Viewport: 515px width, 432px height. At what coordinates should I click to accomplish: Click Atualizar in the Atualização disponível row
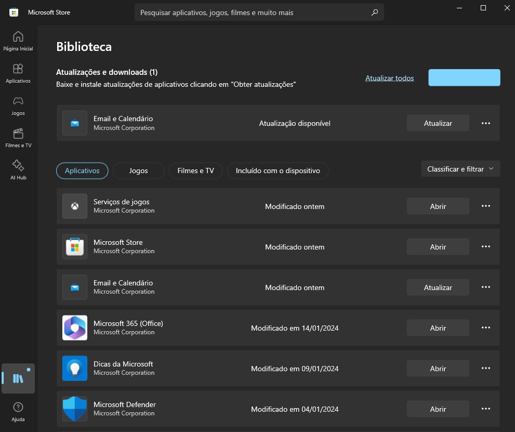pyautogui.click(x=438, y=123)
